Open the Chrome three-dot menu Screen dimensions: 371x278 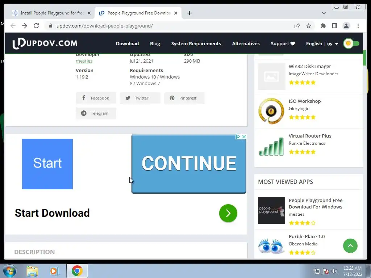pyautogui.click(x=358, y=26)
